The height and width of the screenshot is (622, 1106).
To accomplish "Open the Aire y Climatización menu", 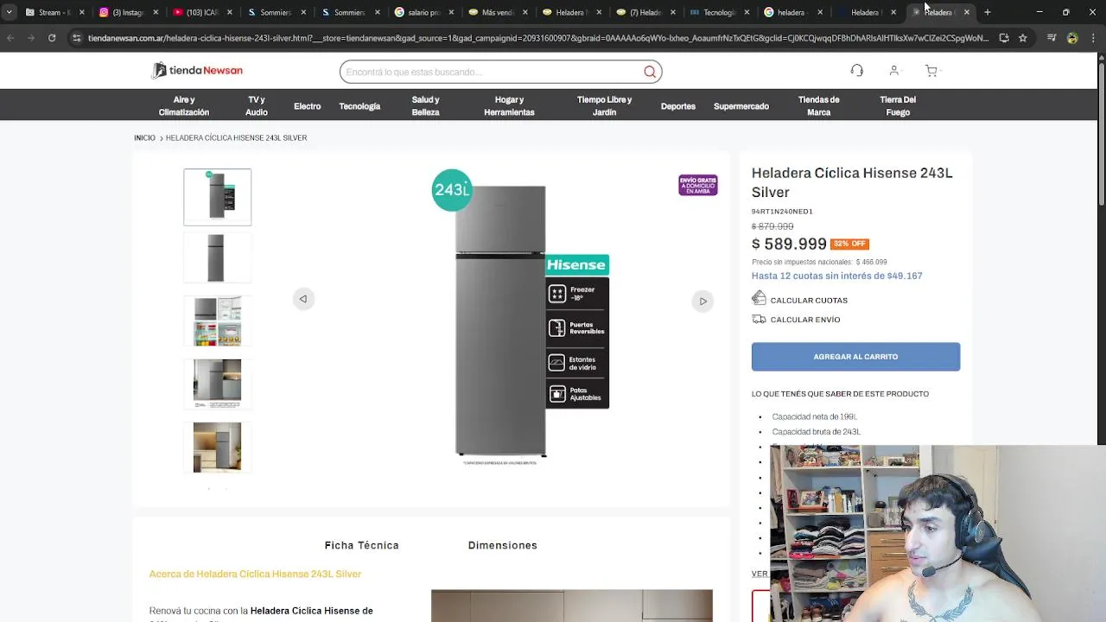I will click(184, 106).
